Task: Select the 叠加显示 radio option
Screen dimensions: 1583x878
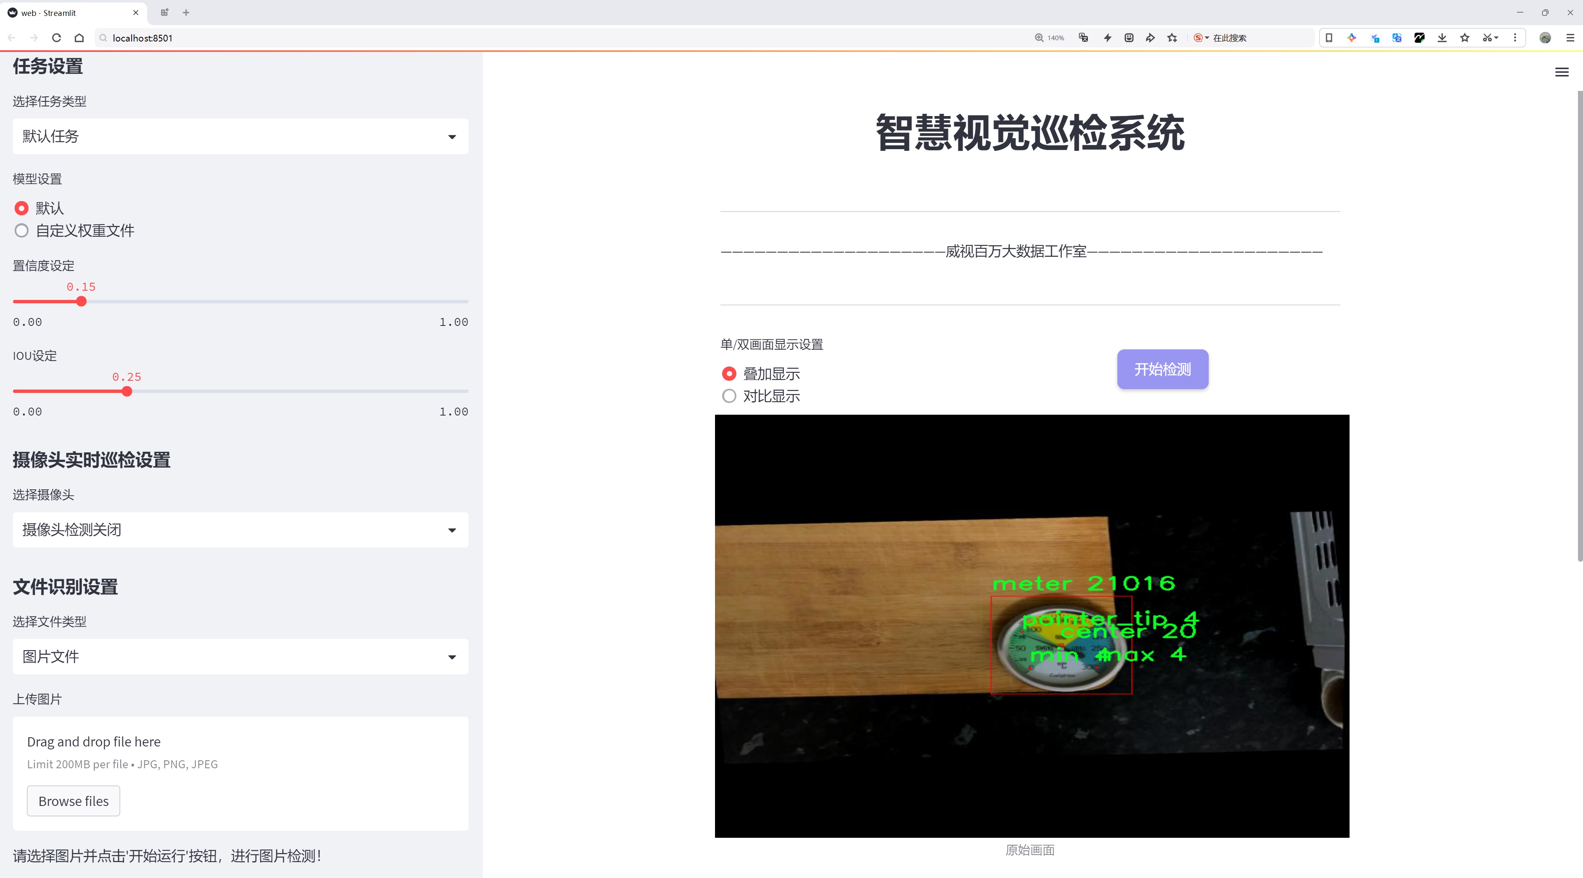Action: click(761, 373)
